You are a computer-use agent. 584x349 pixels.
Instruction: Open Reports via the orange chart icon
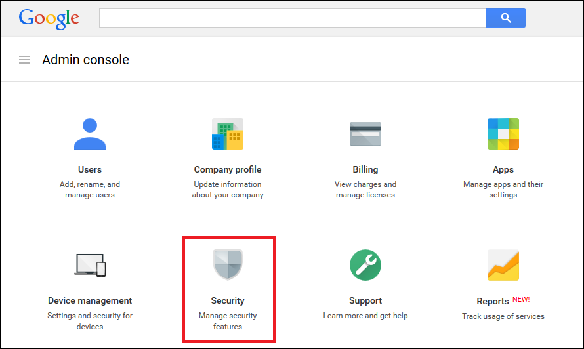503,265
